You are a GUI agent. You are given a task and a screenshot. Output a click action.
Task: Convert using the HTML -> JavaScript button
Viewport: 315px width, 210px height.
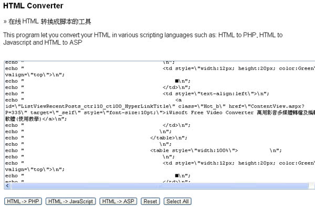pyautogui.click(x=70, y=202)
